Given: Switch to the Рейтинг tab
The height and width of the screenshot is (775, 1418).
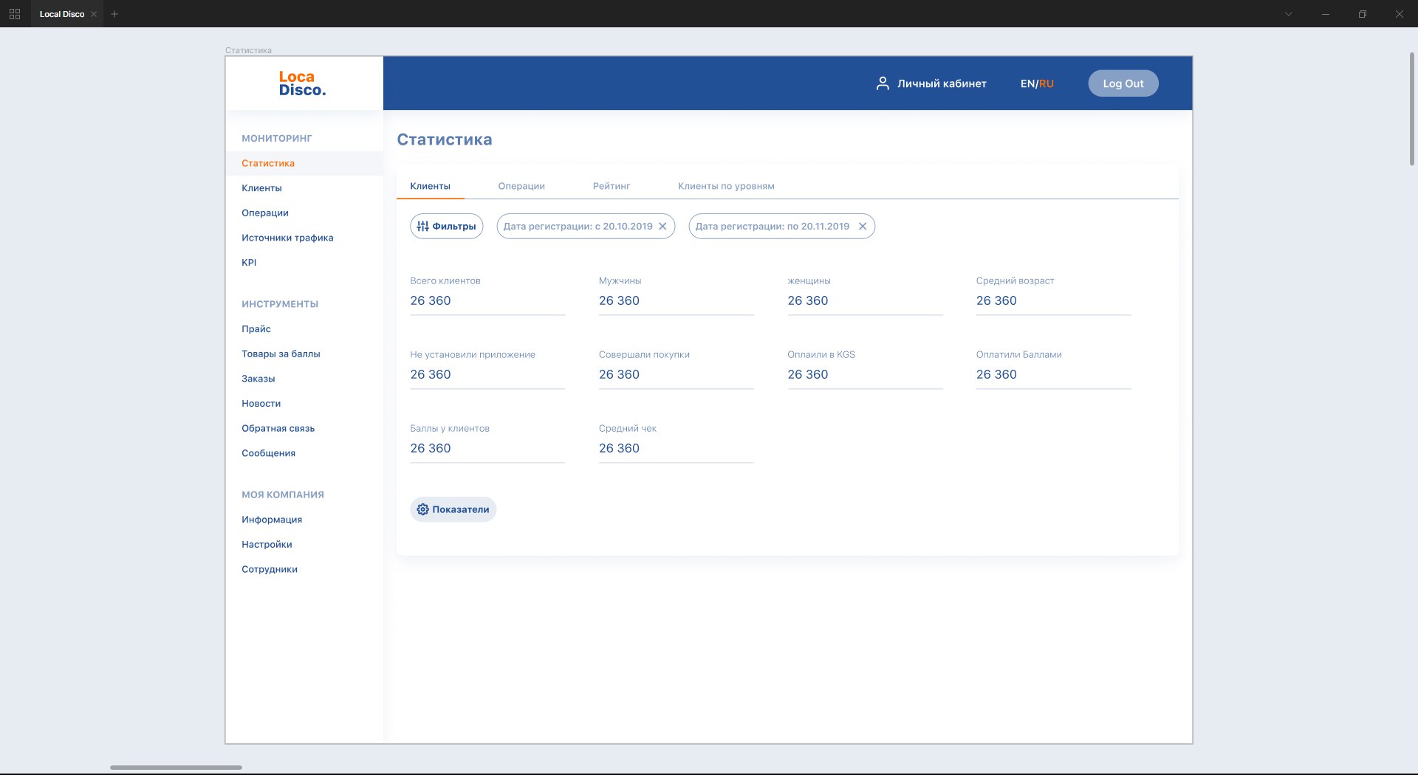Looking at the screenshot, I should point(612,186).
